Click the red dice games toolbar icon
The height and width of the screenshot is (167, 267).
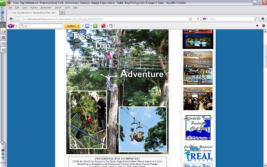point(103,26)
